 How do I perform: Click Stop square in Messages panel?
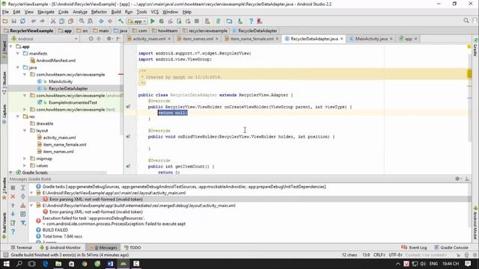click(13, 188)
